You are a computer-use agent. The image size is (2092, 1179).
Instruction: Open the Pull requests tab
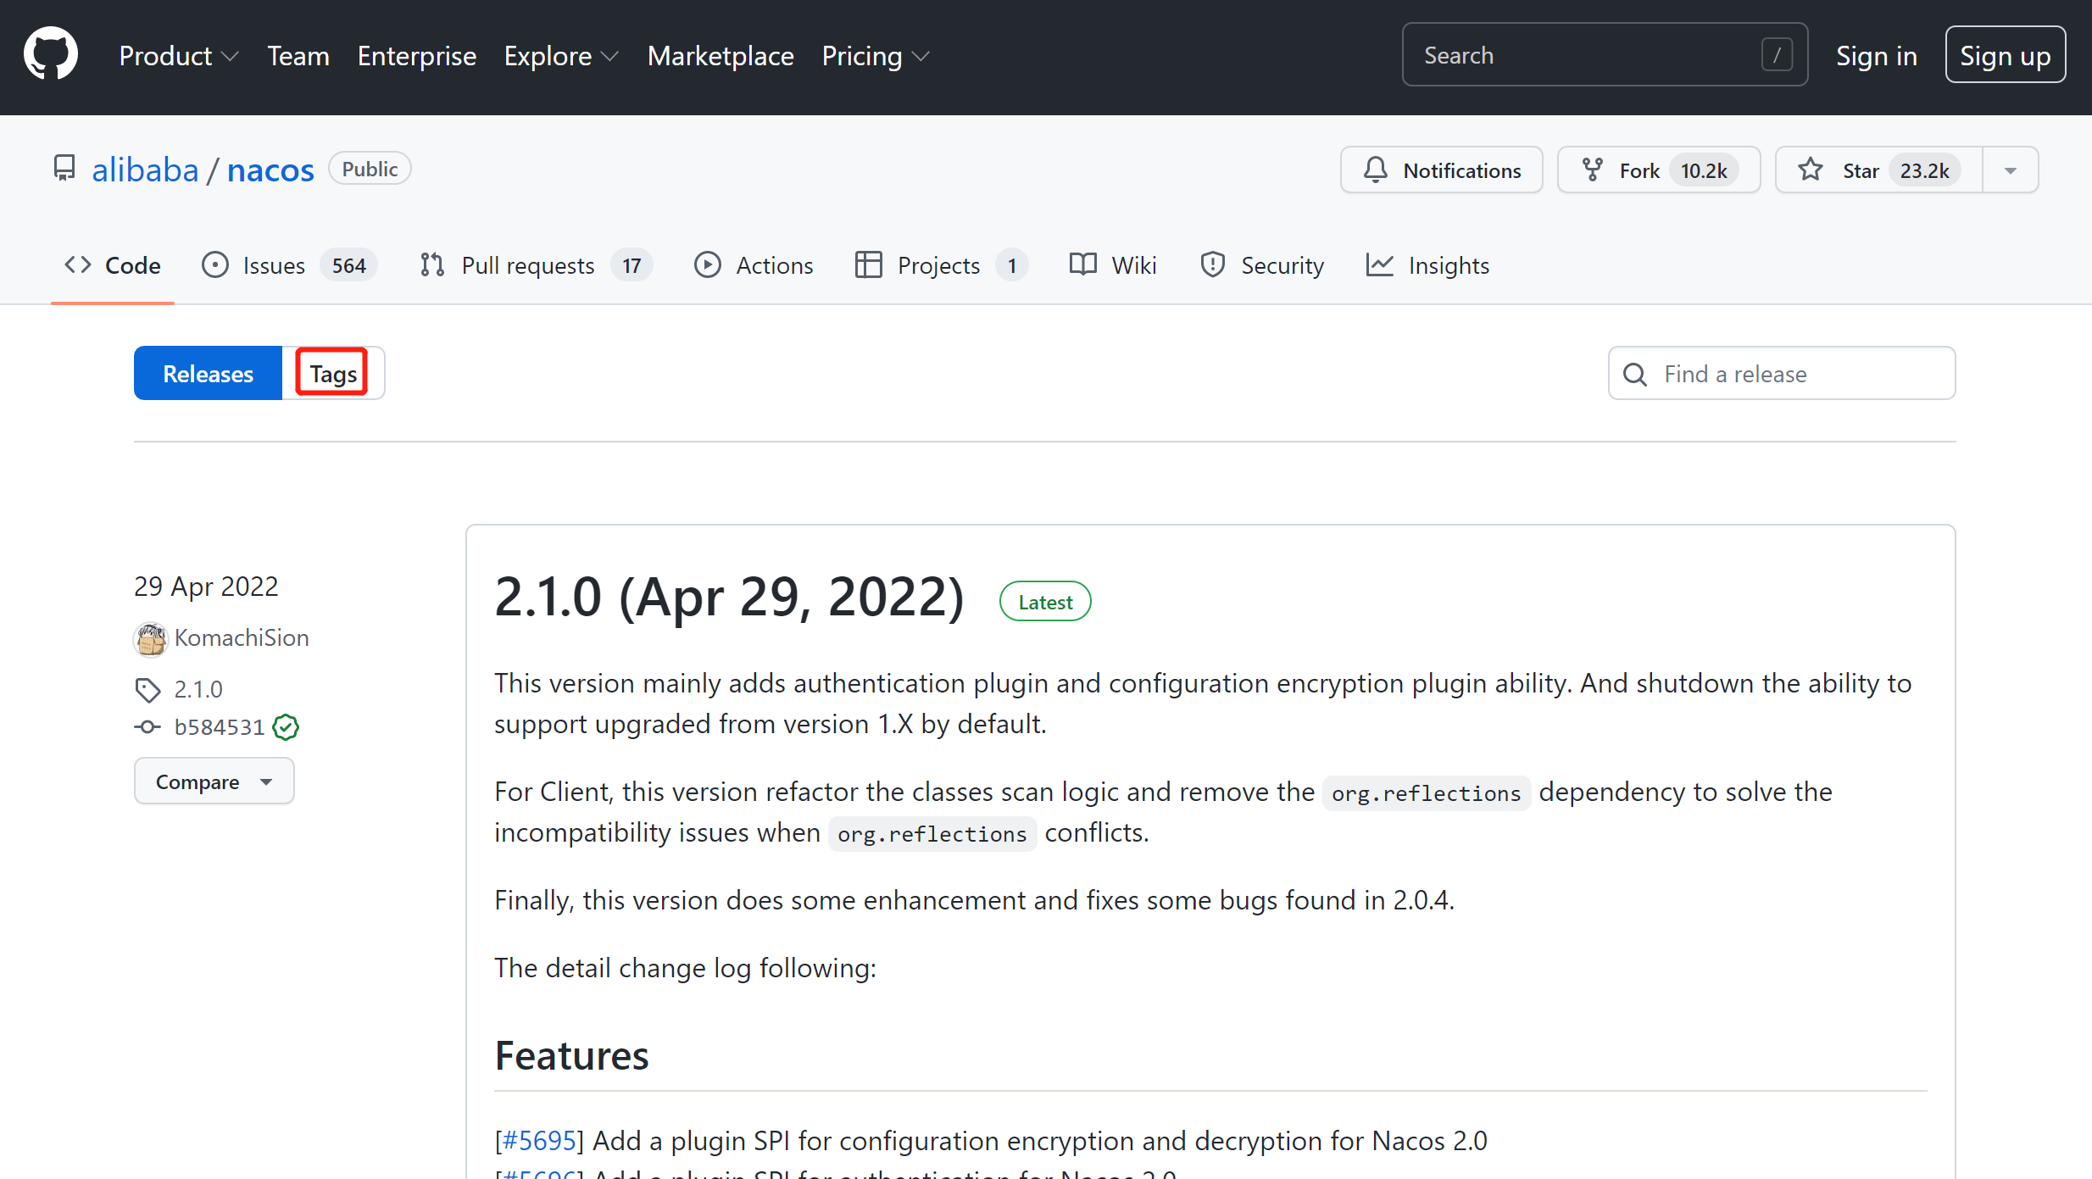tap(535, 265)
